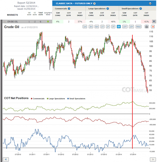Click the green long-term trend arrow
The width and height of the screenshot is (157, 162).
[x=48, y=22]
